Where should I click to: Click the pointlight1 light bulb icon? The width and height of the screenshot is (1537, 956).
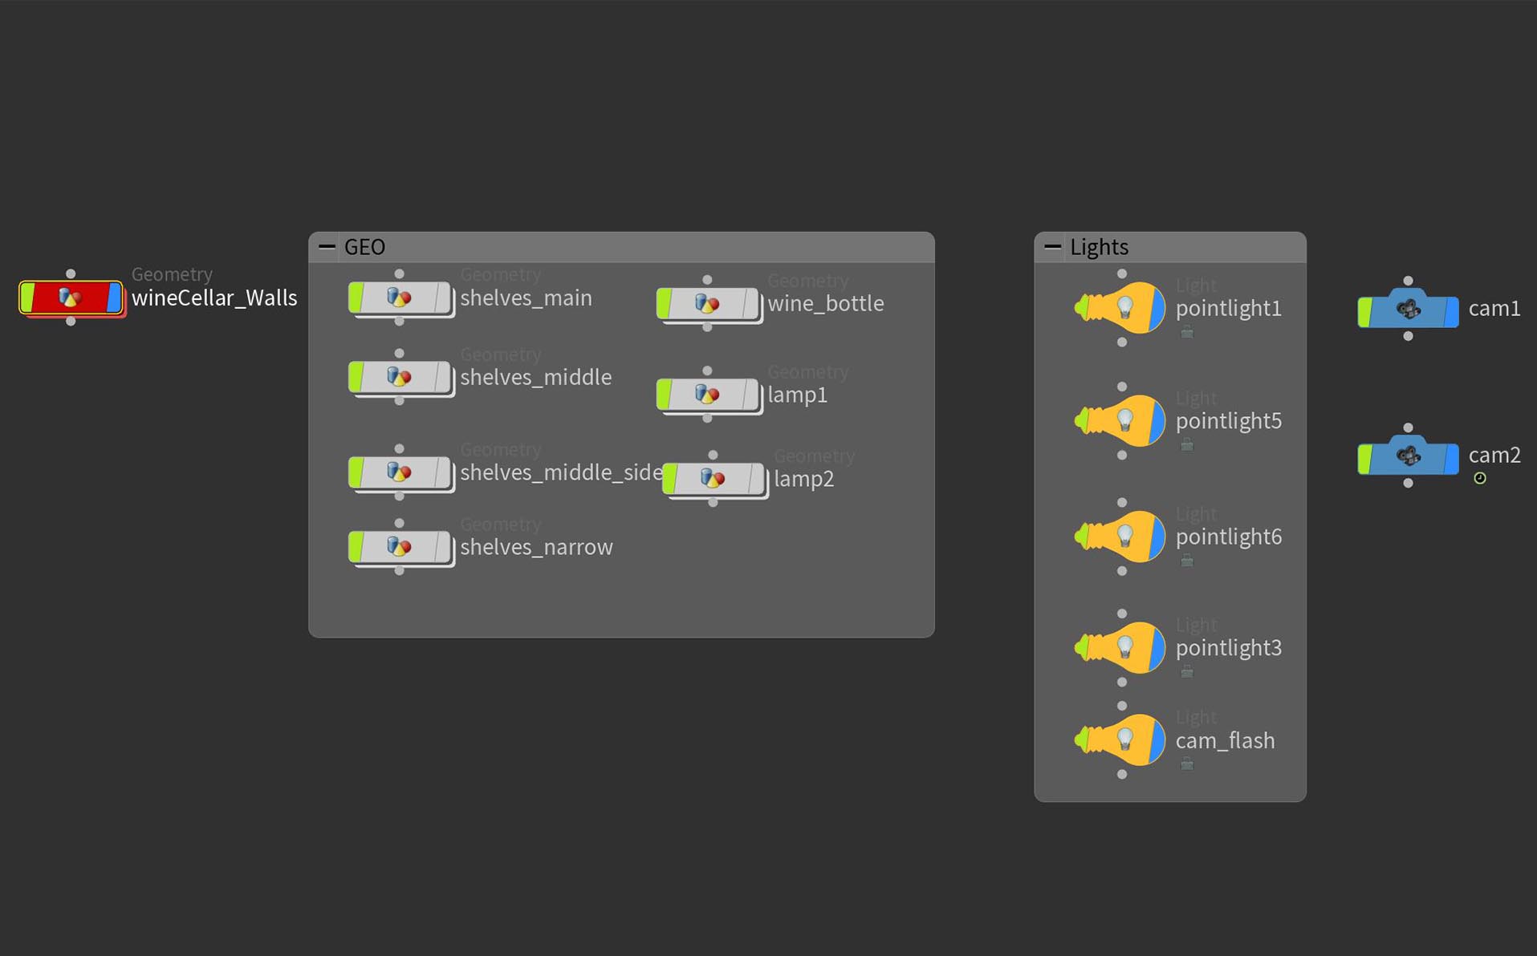pos(1124,308)
